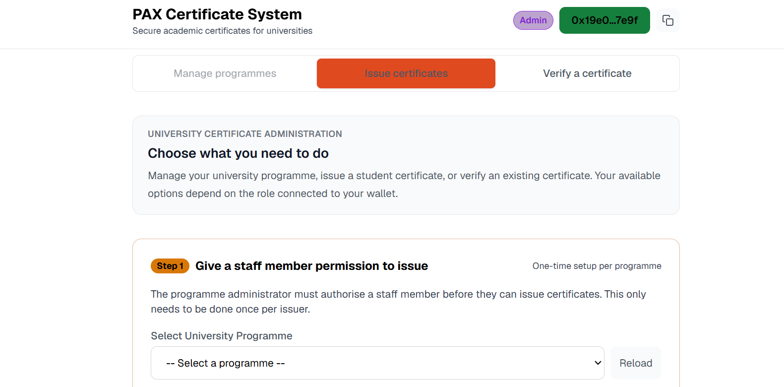The width and height of the screenshot is (784, 387).
Task: Click 'UNIVERSITY CERTIFICATE ADMINISTRATION' caption
Action: tap(245, 134)
